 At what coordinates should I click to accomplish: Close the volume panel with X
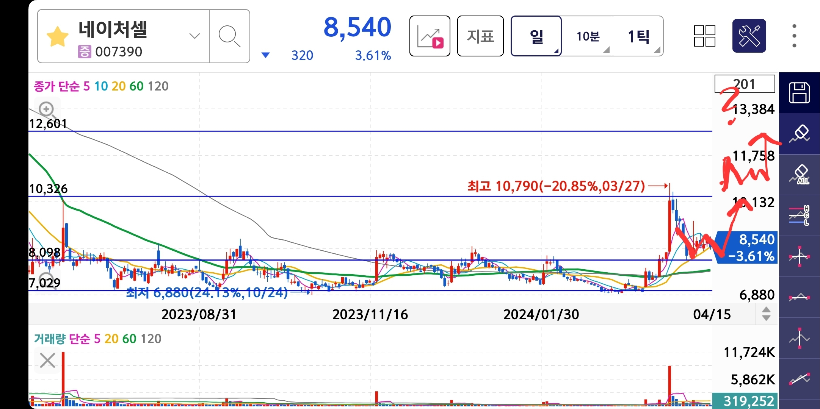47,360
